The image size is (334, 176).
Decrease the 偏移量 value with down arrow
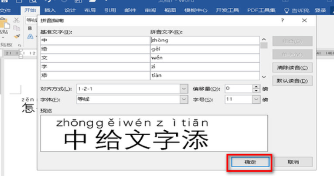click(x=256, y=91)
